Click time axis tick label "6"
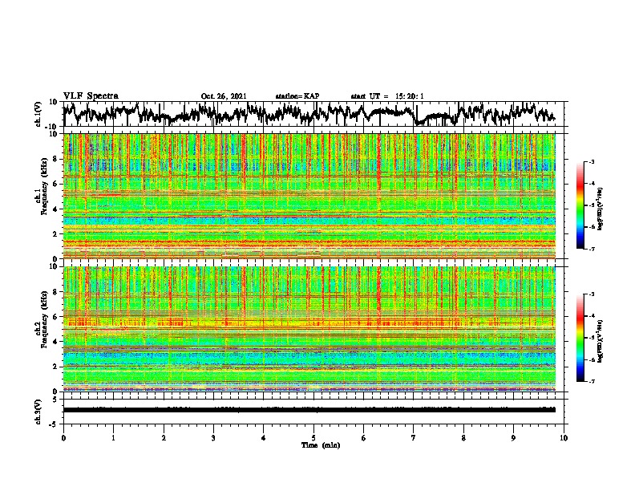Image resolution: width=635 pixels, height=491 pixels. [x=364, y=438]
